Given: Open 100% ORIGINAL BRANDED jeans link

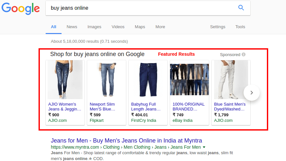Looking at the screenshot, I should click(x=189, y=107).
